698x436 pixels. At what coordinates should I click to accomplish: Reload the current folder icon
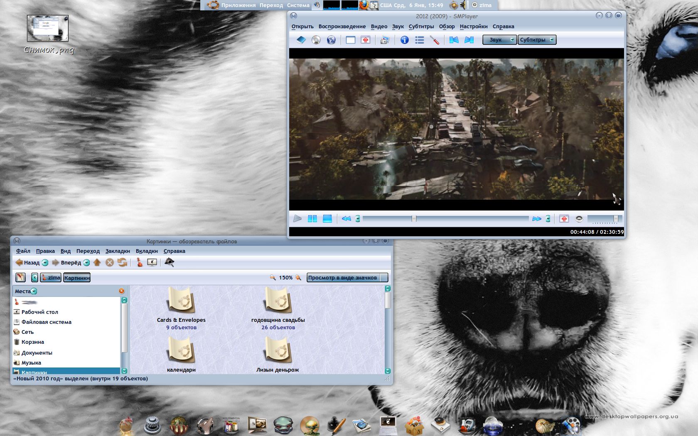[x=122, y=262]
